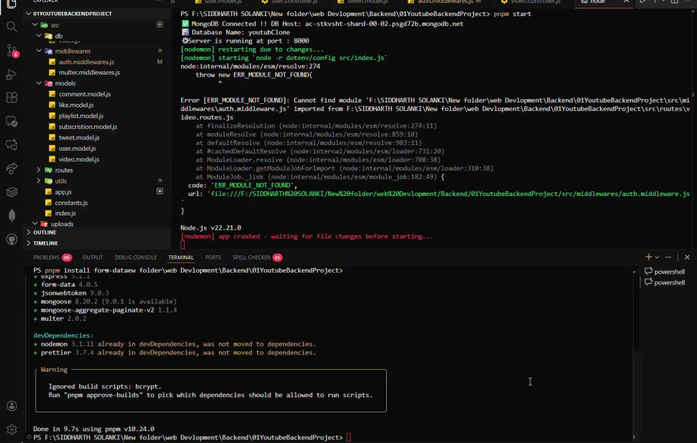The height and width of the screenshot is (443, 697).
Task: Select the second powershell terminal entry
Action: click(665, 283)
